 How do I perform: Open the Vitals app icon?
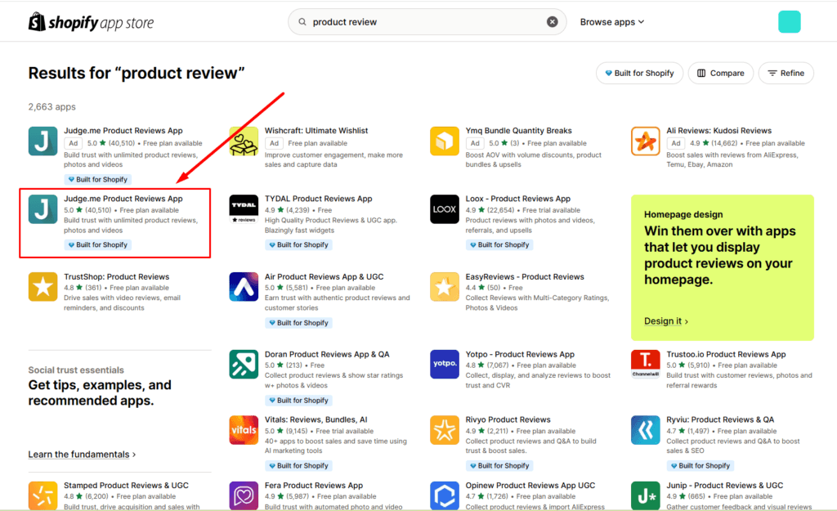click(x=244, y=430)
